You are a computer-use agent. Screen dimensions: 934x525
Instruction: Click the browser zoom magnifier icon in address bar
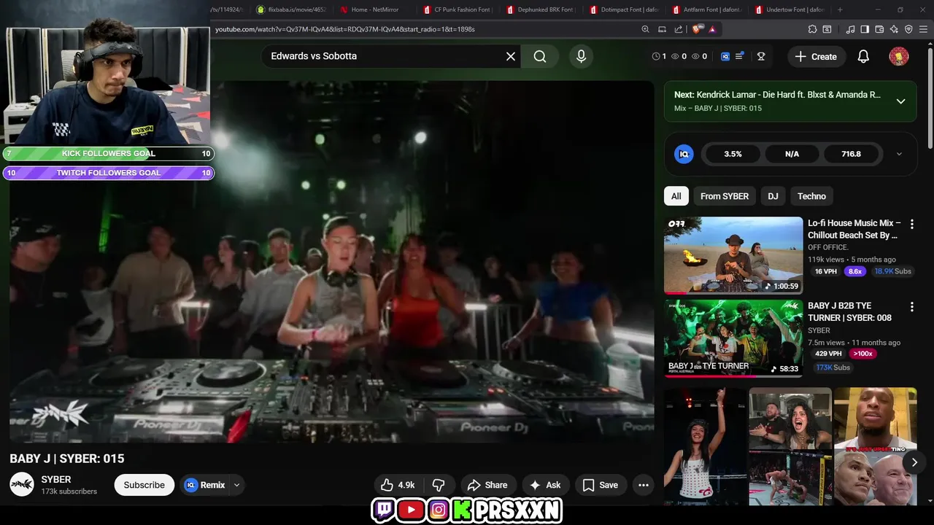(x=645, y=29)
